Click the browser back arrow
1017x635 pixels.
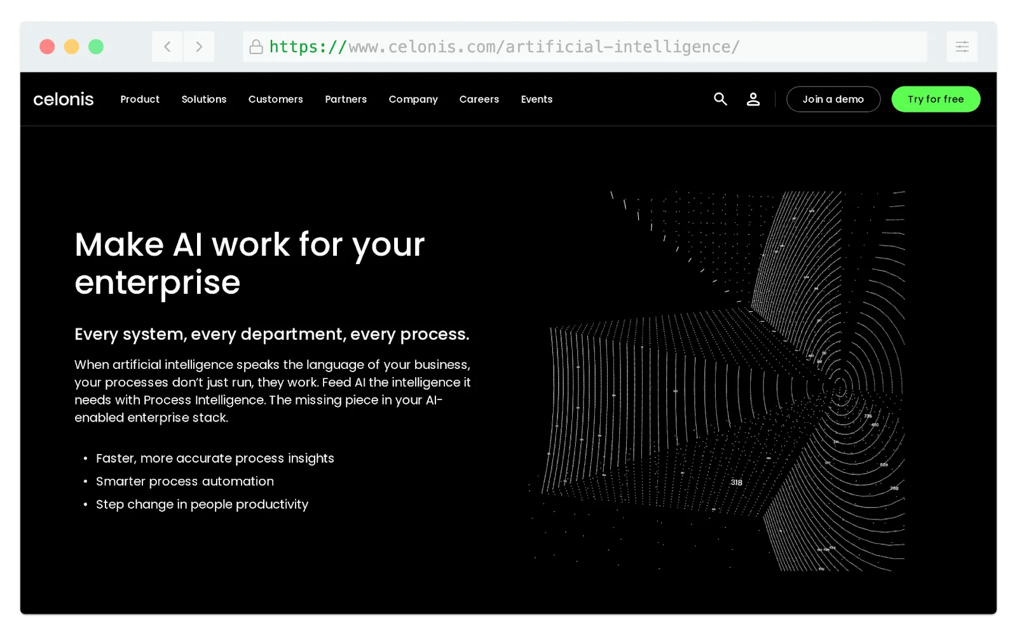[x=168, y=47]
